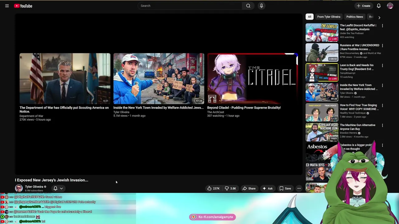Viewport: 399px width, 224px height.
Task: Select the Politics News chip
Action: 354,17
